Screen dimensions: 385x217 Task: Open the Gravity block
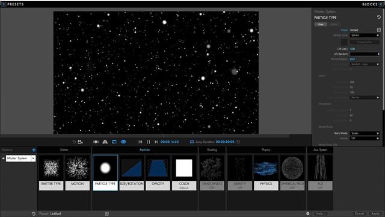(240, 173)
